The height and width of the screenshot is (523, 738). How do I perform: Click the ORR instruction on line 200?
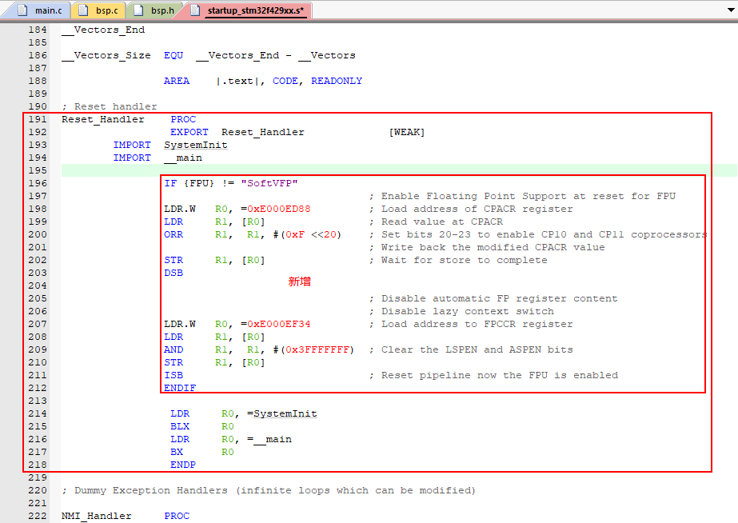tap(174, 234)
